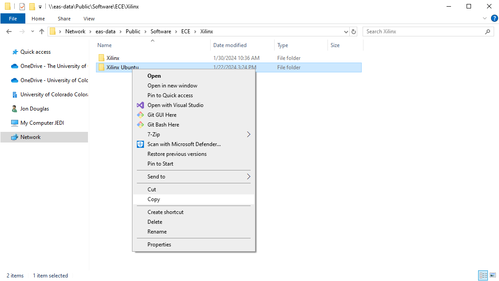Switch to Large icons view
This screenshot has height=281, width=499.
493,275
